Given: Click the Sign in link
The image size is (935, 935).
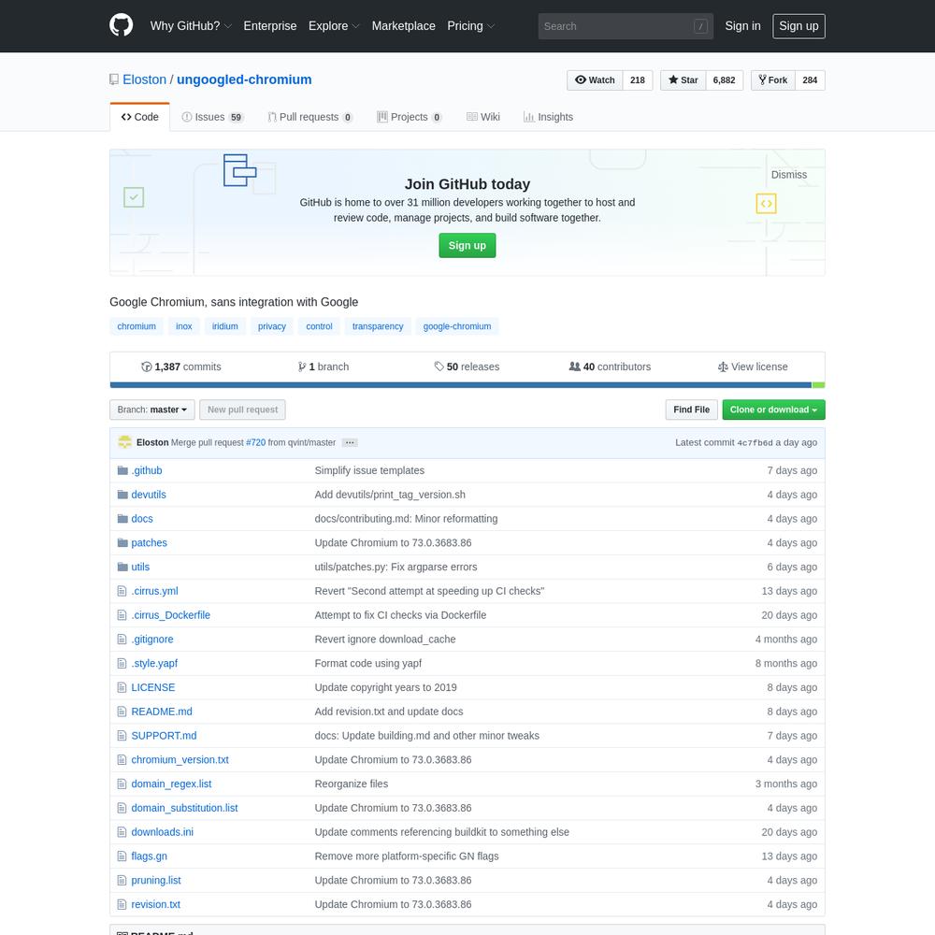Looking at the screenshot, I should pos(743,25).
